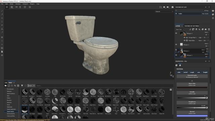
Task: Open the Viewport menu
Action: 25,4
